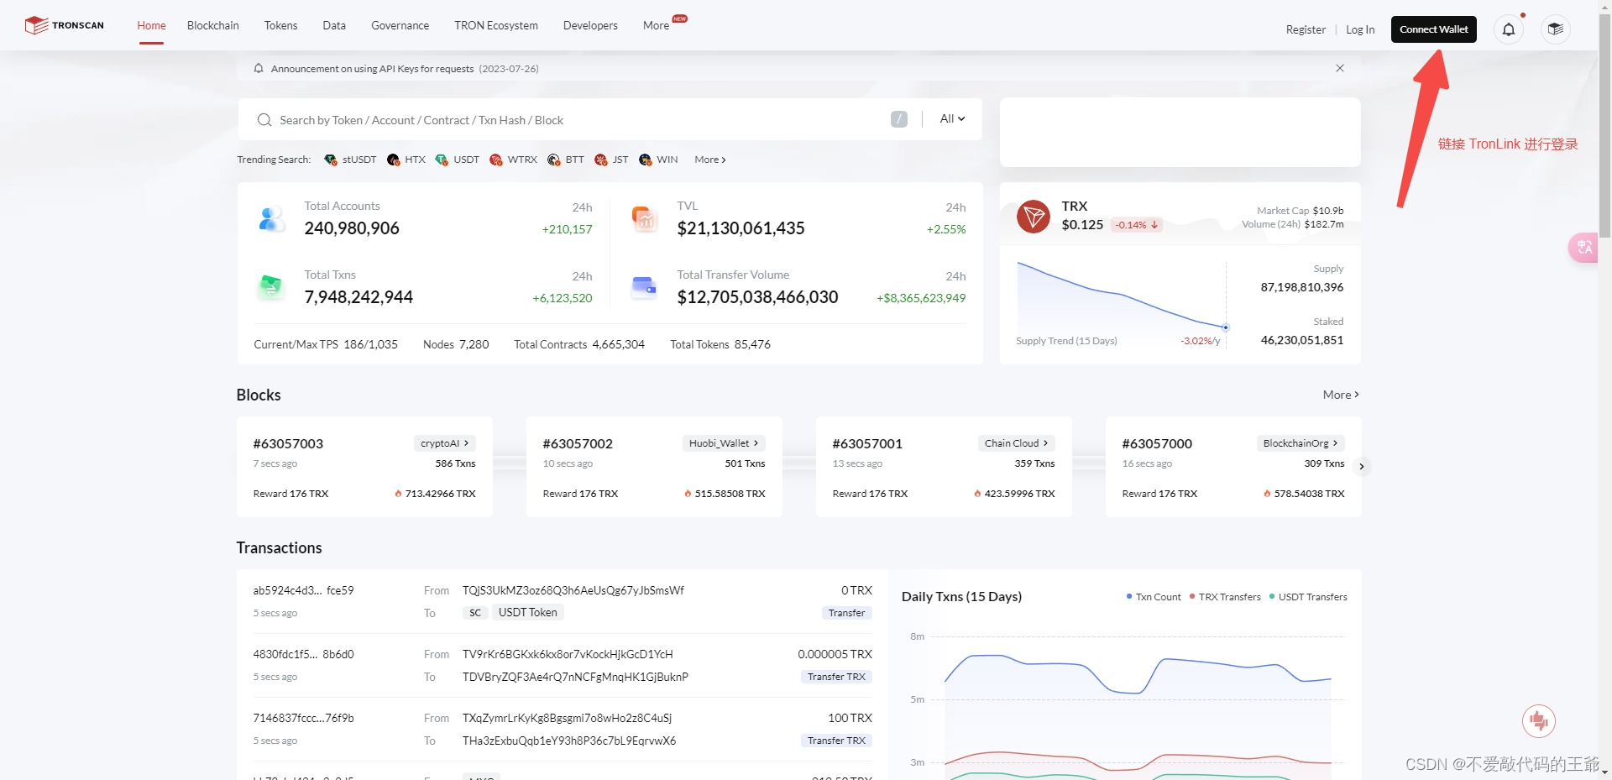The image size is (1612, 780).
Task: Click the burn flame icon beside 423.59996 TRX
Action: [977, 494]
